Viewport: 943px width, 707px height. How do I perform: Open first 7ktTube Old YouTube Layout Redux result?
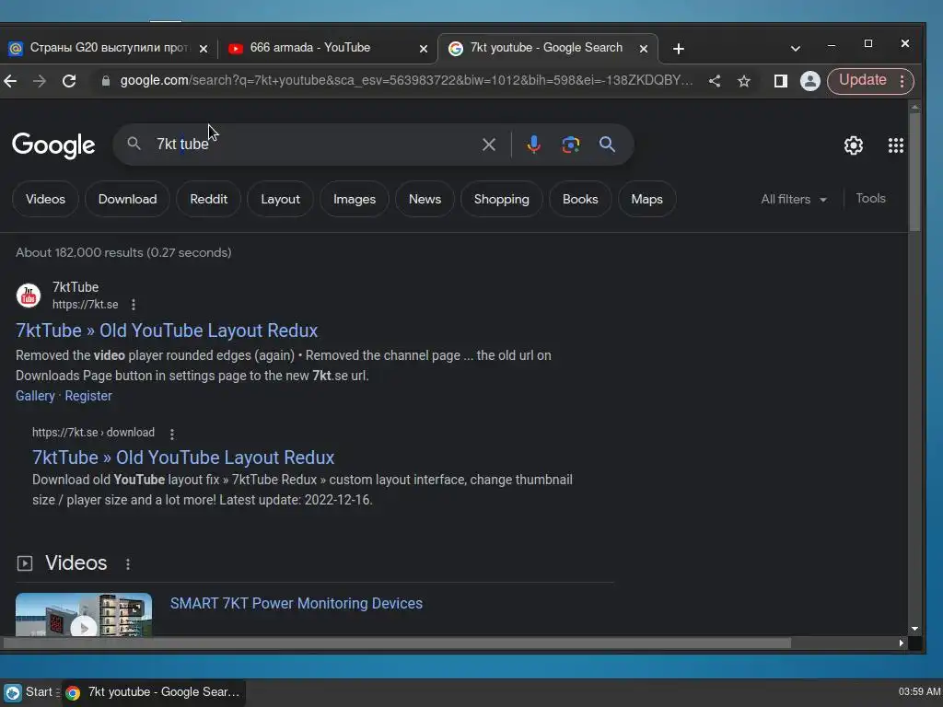click(x=167, y=330)
